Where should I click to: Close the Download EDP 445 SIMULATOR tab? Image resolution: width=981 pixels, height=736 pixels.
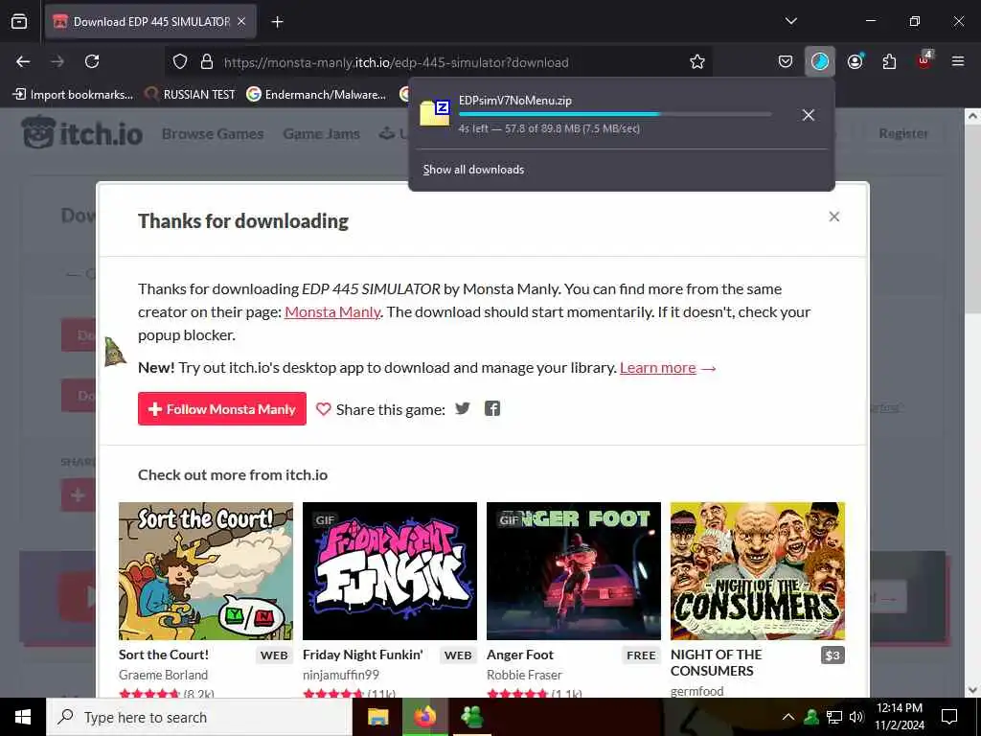[x=241, y=22]
